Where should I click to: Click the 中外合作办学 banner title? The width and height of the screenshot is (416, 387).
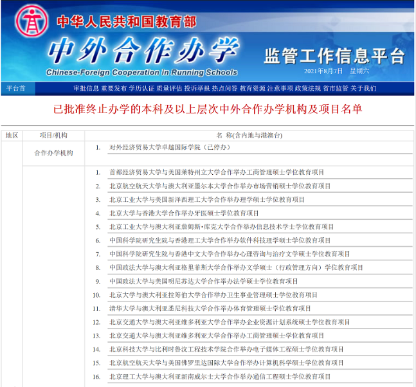[144, 50]
